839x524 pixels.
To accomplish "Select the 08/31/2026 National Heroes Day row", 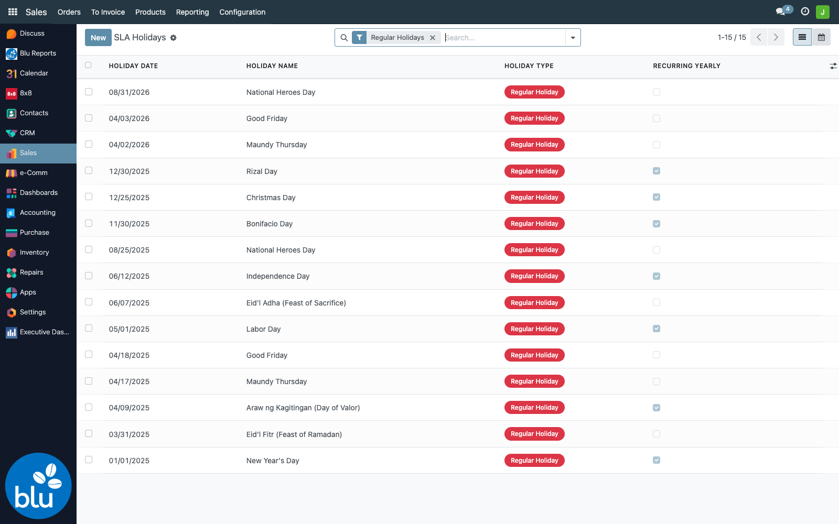I will tap(89, 92).
